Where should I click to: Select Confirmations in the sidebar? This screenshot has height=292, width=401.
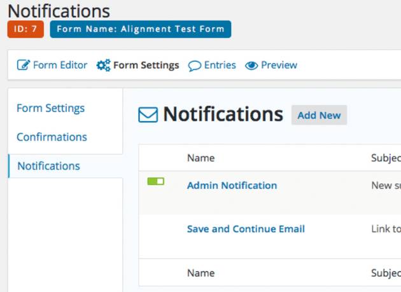point(52,137)
